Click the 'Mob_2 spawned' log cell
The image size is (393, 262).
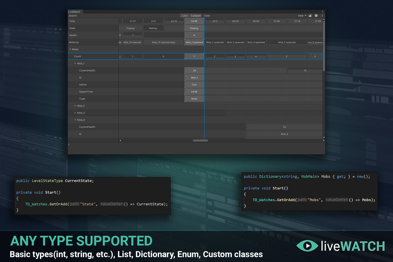tap(215, 42)
